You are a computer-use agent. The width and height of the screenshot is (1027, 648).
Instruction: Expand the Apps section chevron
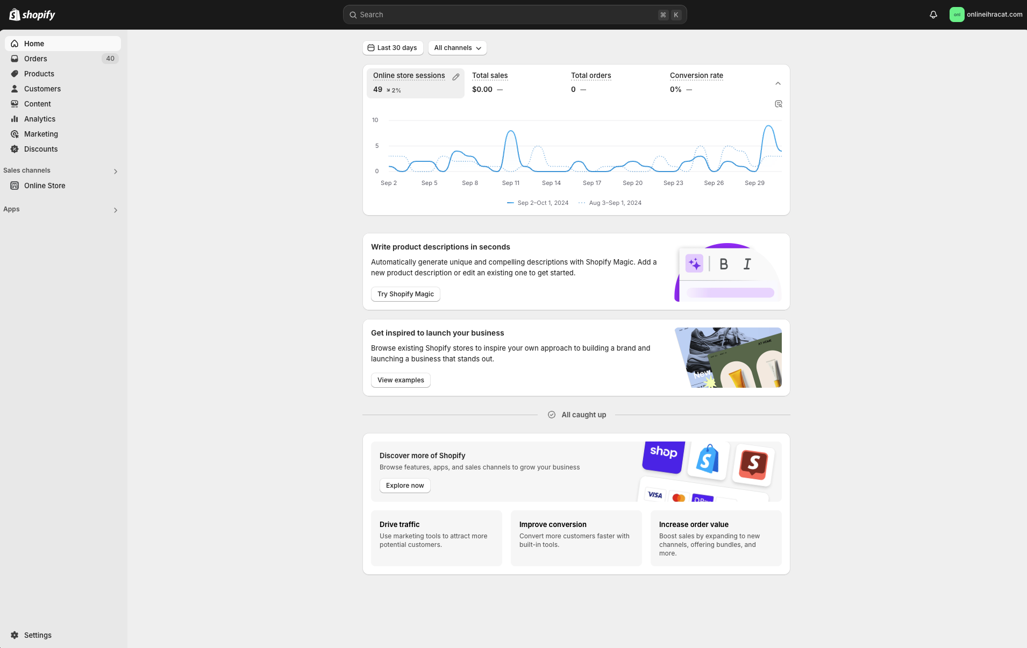click(x=116, y=210)
